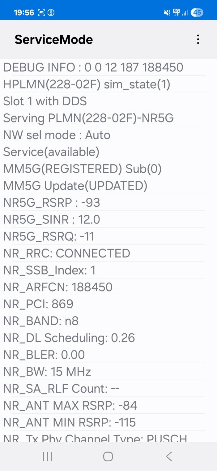
Task: Select the NR_BW: 15 MHz entry
Action: pyautogui.click(x=47, y=372)
